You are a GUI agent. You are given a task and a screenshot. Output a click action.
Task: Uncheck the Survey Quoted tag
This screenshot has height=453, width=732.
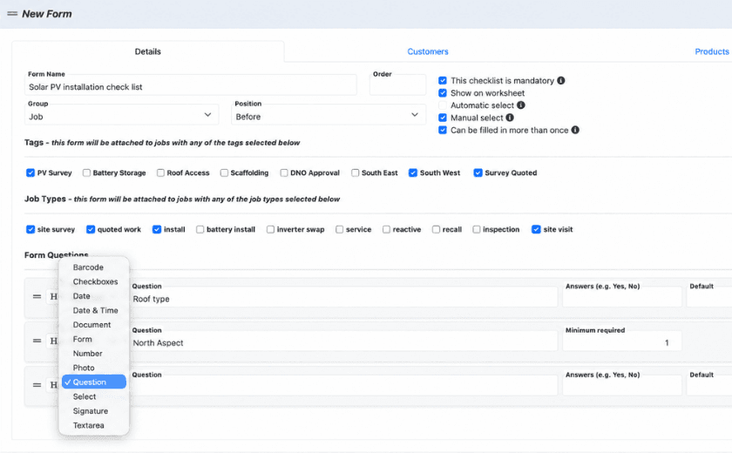(478, 172)
